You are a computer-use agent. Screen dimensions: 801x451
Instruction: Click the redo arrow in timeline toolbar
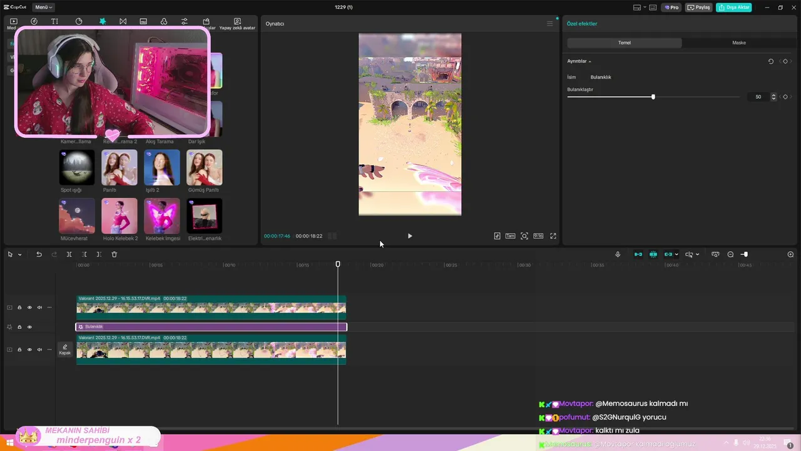[x=54, y=254]
